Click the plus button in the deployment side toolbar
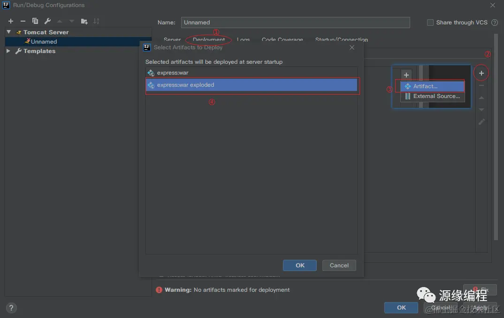 [481, 73]
